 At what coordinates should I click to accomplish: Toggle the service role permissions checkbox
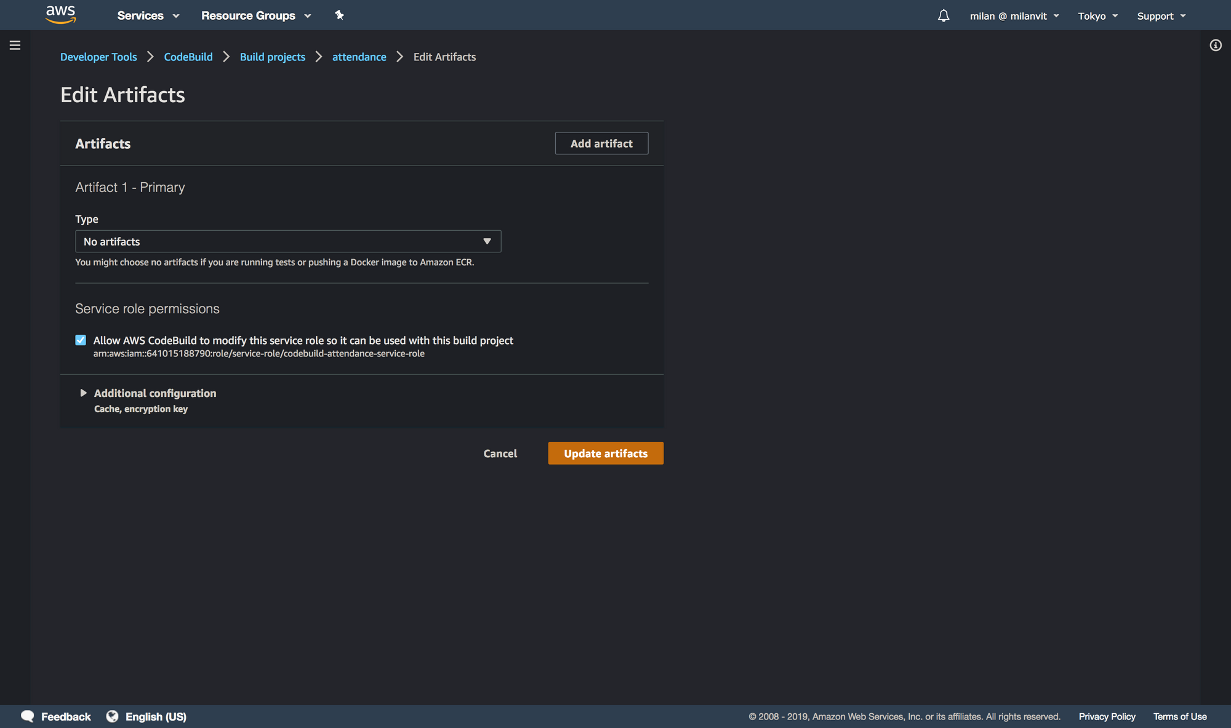click(x=79, y=339)
